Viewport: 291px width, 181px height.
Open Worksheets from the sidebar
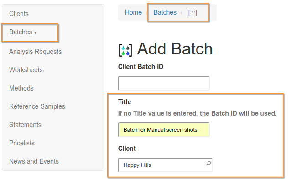26,70
